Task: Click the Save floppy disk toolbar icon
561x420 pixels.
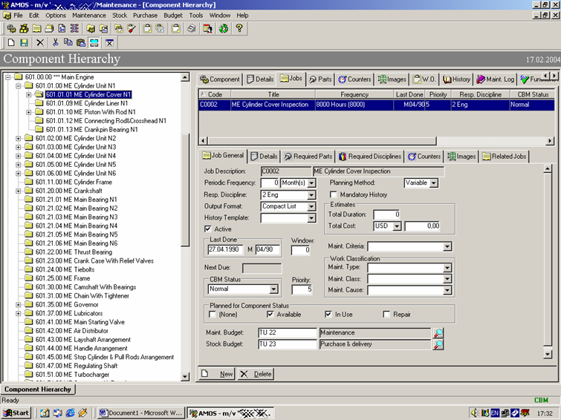Action: (x=24, y=44)
